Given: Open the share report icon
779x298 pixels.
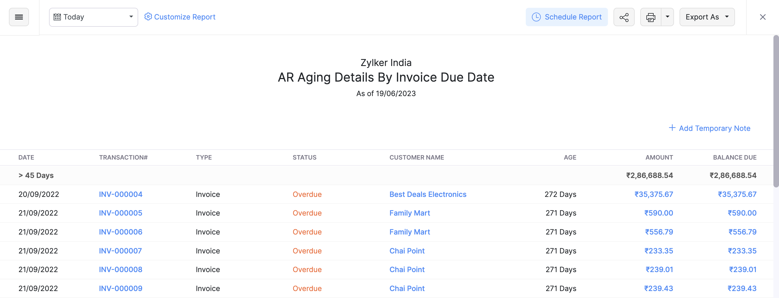Looking at the screenshot, I should point(624,17).
